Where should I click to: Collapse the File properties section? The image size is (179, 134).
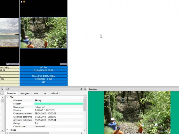[x=8, y=97]
